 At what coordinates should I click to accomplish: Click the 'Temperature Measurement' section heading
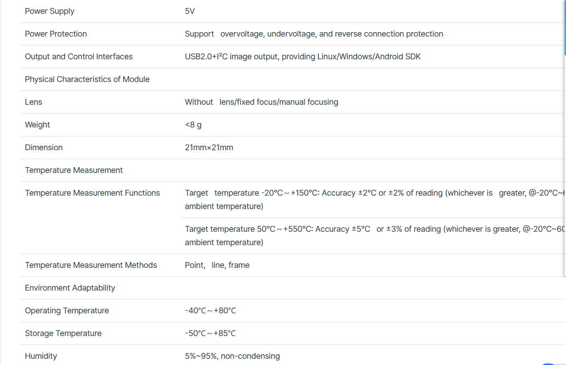74,170
